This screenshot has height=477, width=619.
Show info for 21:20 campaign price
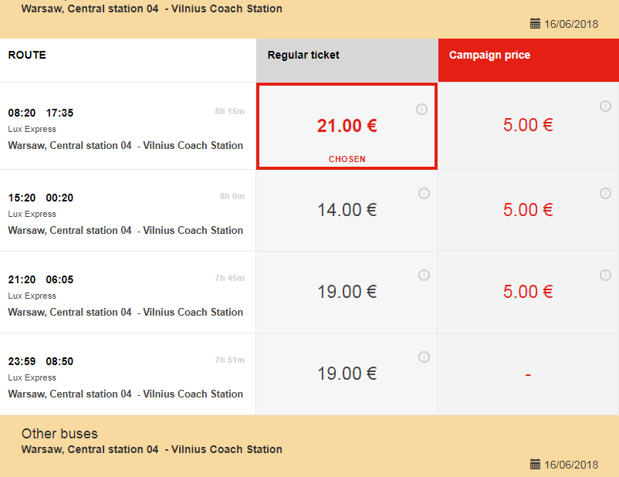(x=605, y=276)
